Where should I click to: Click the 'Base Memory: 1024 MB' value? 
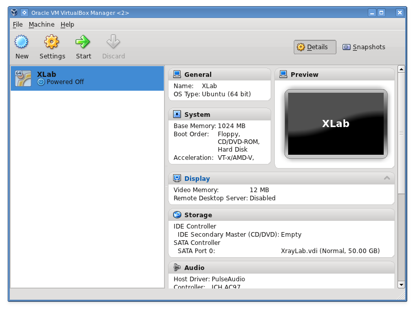pyautogui.click(x=231, y=126)
